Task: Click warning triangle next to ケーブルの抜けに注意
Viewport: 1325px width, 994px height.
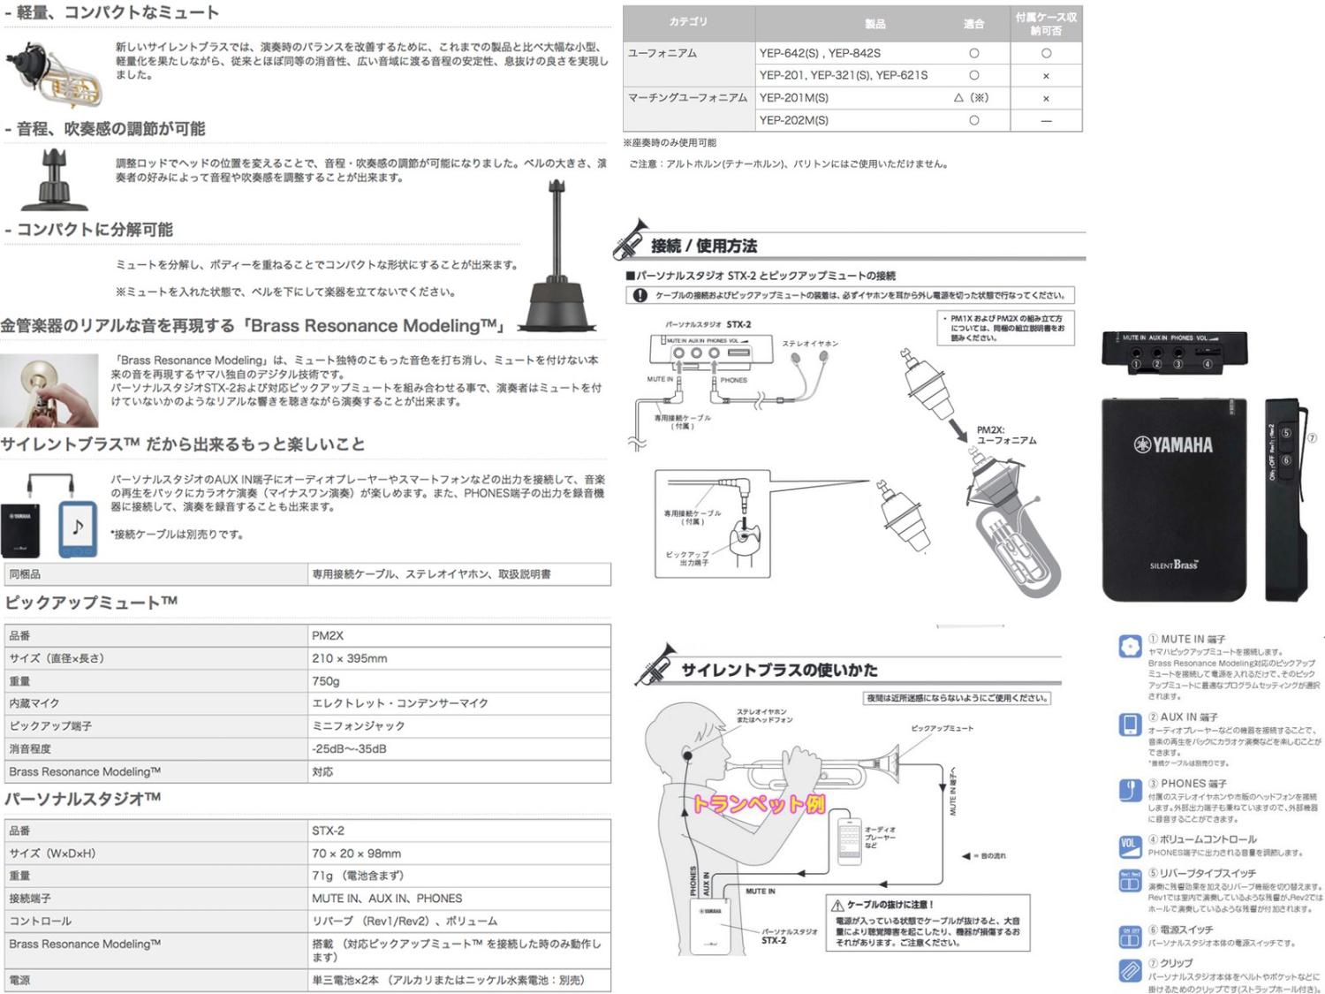Action: click(x=837, y=905)
